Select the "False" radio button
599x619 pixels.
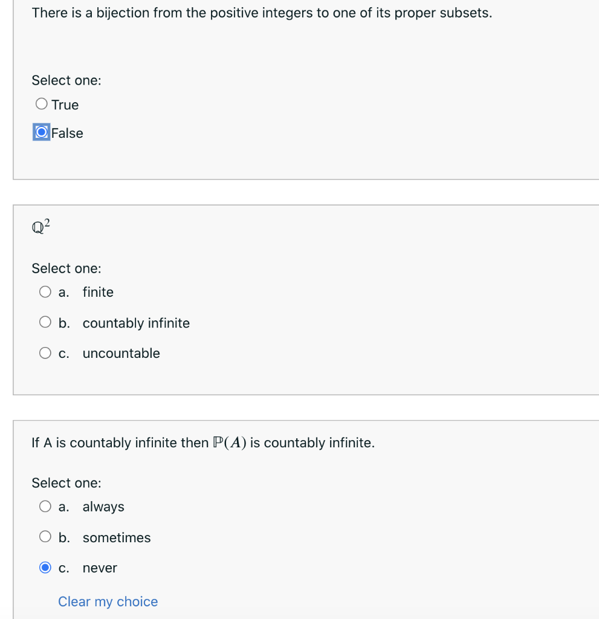coord(40,132)
